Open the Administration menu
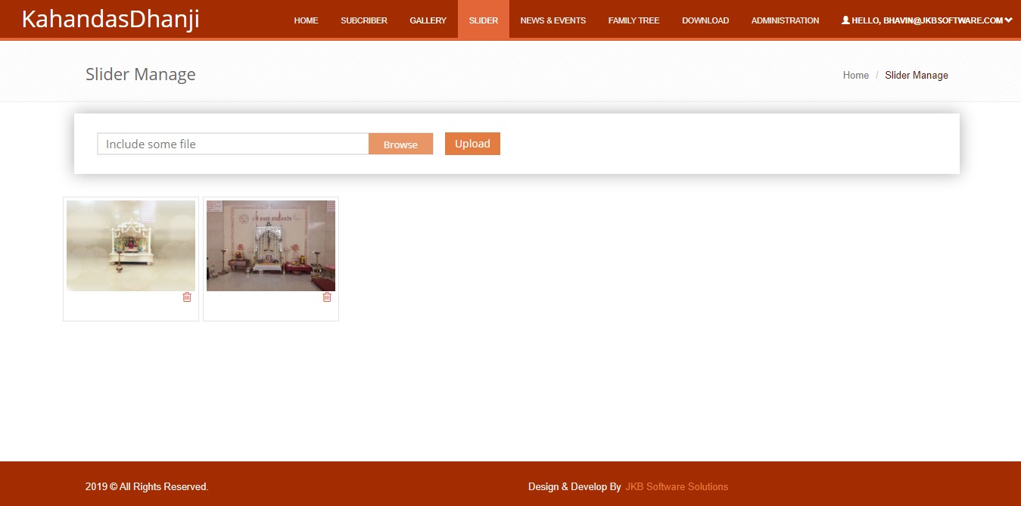The width and height of the screenshot is (1021, 506). coord(785,20)
